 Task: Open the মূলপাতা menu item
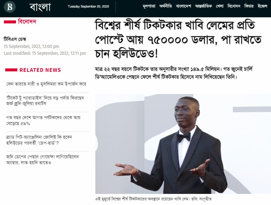(x=149, y=7)
